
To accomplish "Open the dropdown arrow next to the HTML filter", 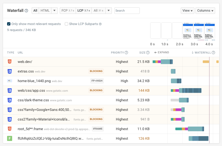I will coord(55,11).
